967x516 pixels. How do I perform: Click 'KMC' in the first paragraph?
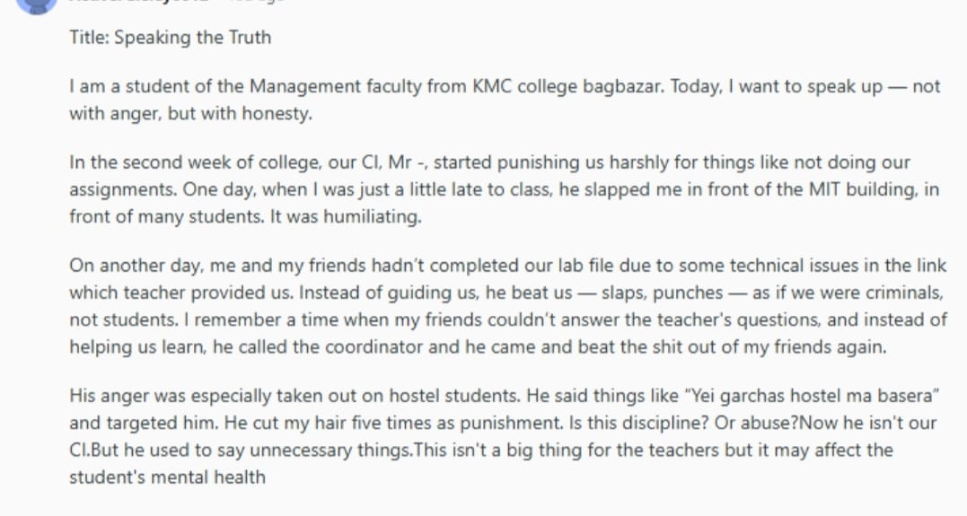click(x=492, y=85)
